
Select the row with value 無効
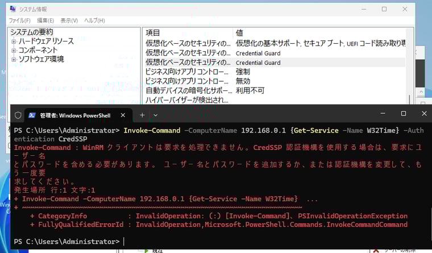pyautogui.click(x=275, y=81)
